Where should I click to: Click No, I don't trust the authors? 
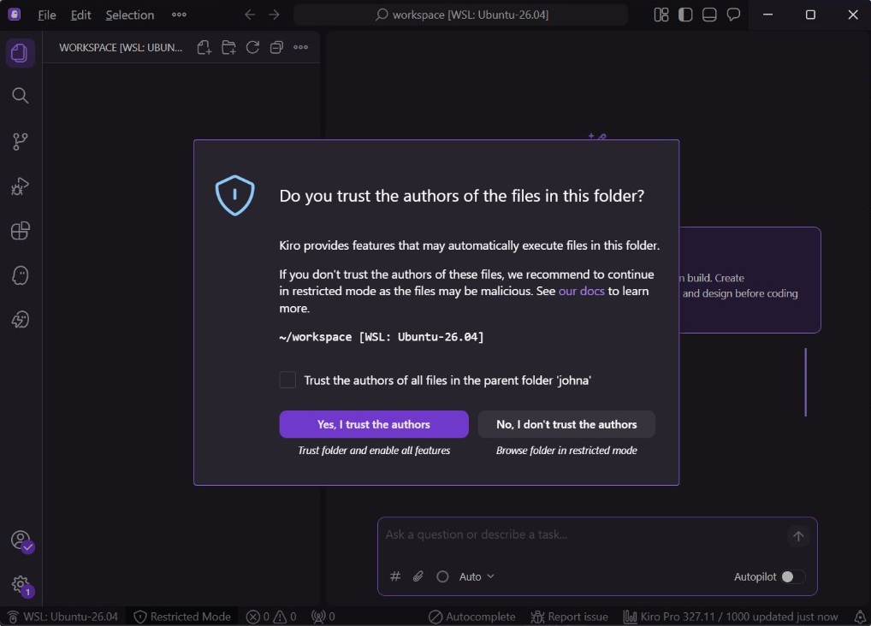(x=566, y=424)
